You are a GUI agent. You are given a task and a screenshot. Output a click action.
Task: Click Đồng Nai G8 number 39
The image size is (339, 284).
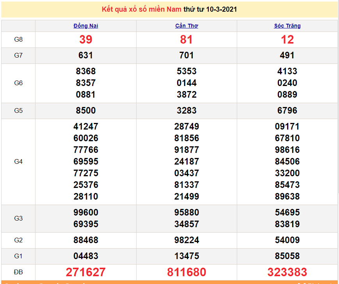click(x=85, y=40)
